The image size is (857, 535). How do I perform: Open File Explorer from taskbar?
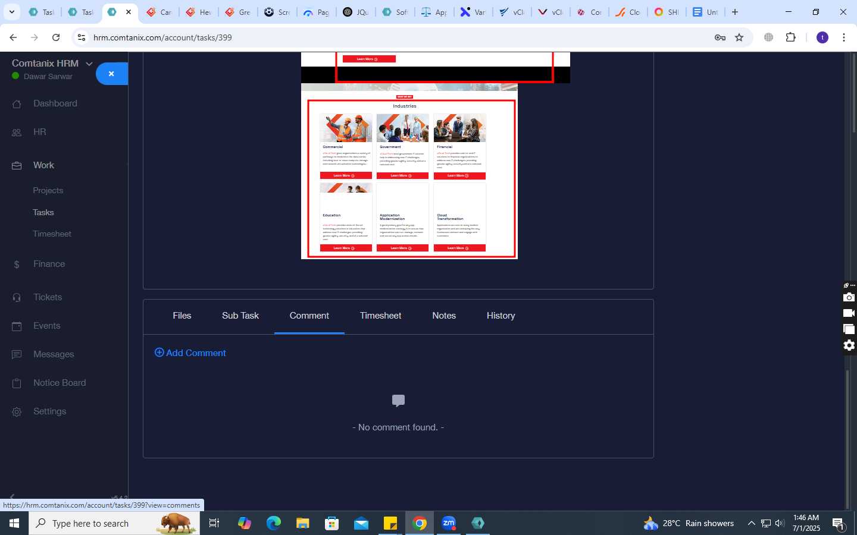pyautogui.click(x=303, y=523)
